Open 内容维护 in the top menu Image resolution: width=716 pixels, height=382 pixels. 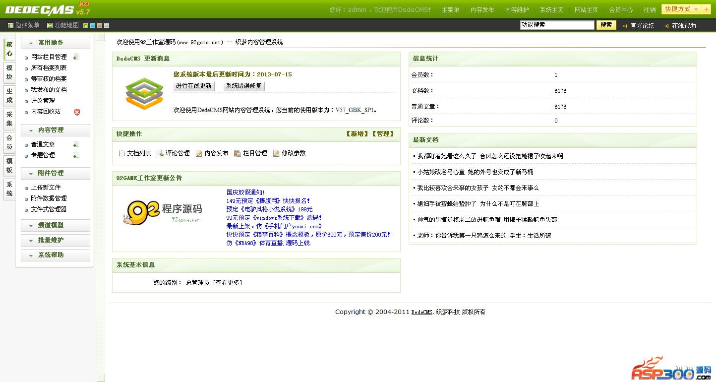[517, 10]
